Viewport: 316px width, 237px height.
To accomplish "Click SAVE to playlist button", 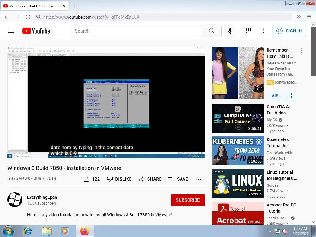I will [x=178, y=179].
